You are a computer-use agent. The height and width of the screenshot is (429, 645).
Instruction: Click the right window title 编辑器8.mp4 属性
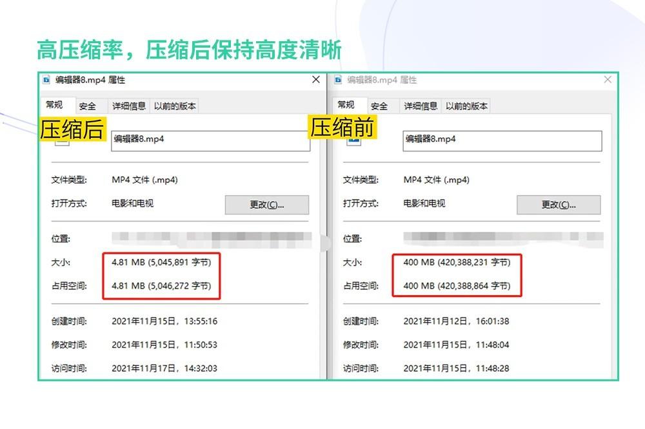pyautogui.click(x=382, y=80)
